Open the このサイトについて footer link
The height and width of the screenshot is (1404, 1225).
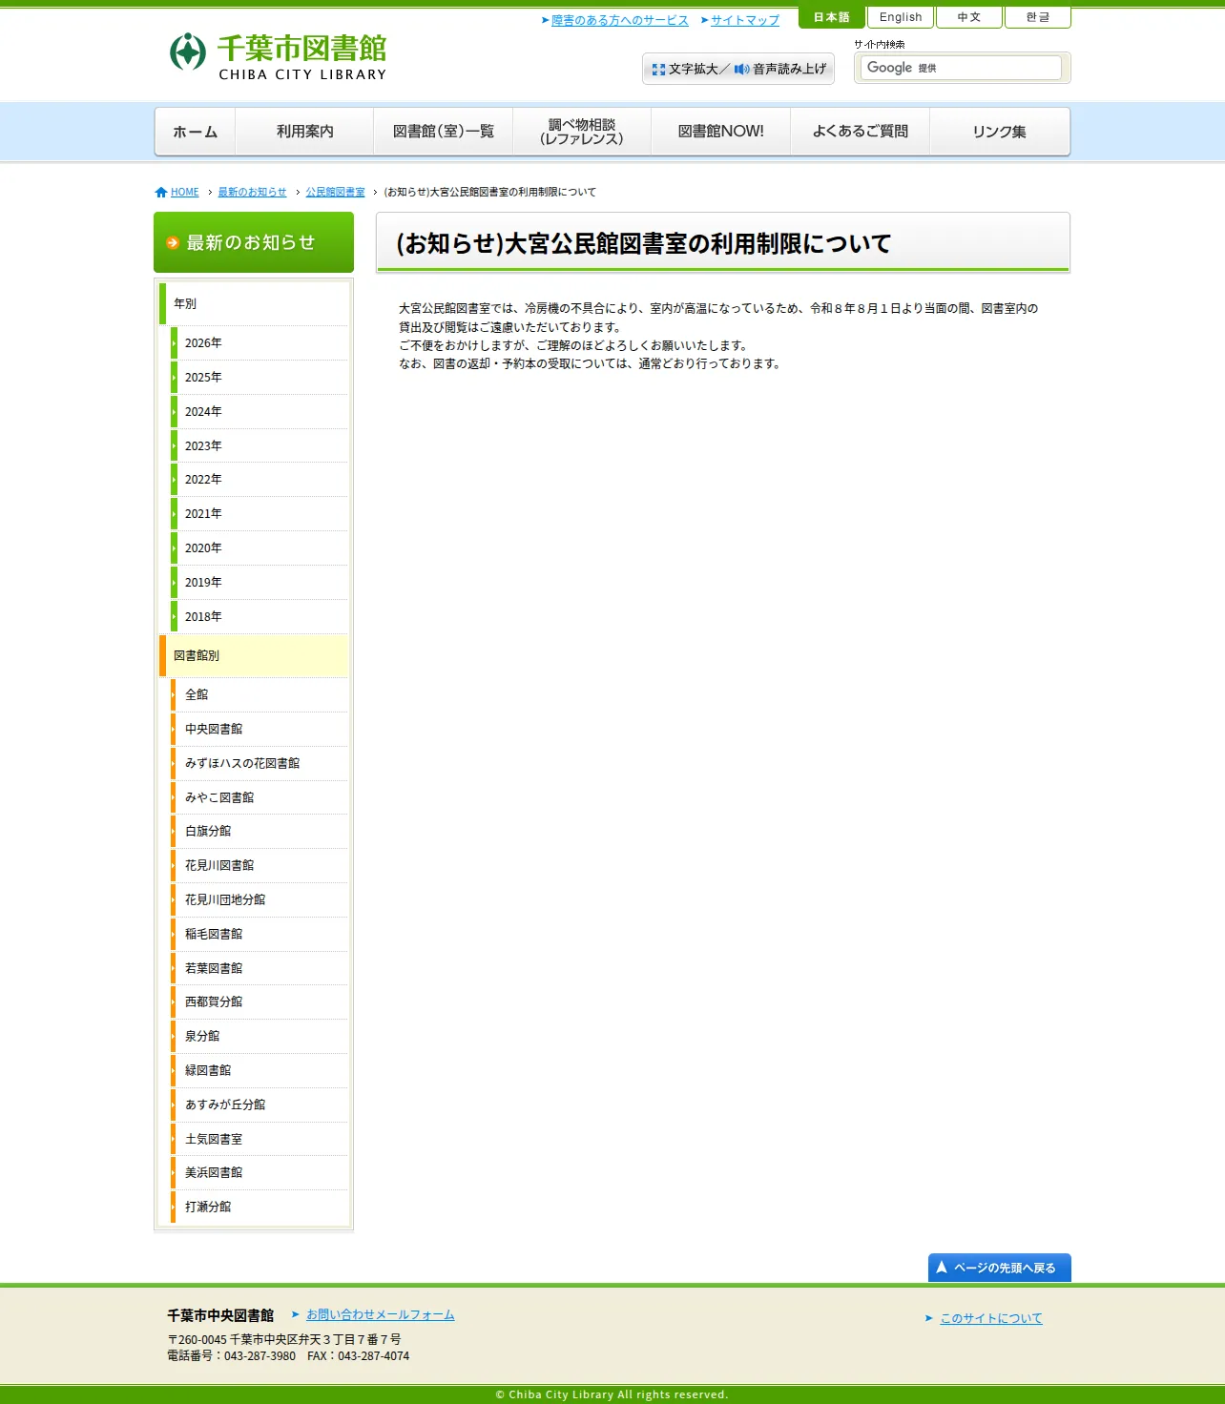pyautogui.click(x=991, y=1318)
